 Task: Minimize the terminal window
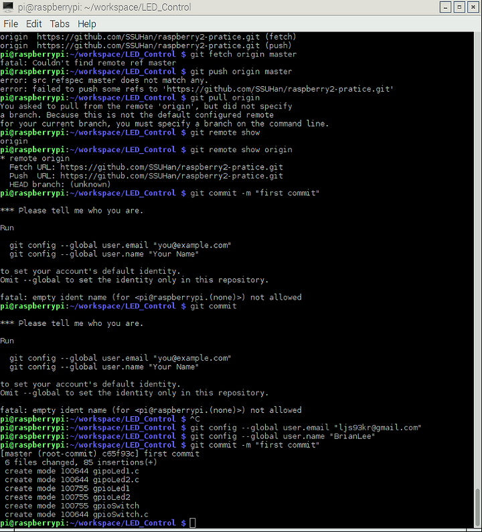click(445, 7)
